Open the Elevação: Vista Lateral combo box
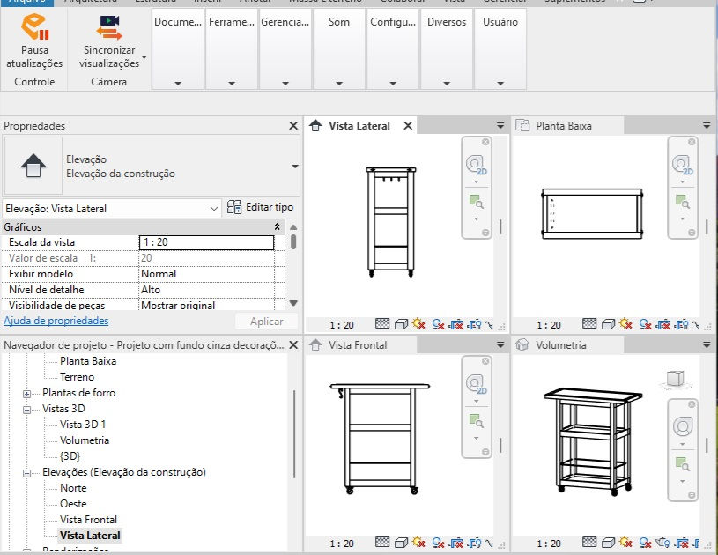Image resolution: width=718 pixels, height=555 pixels. click(x=112, y=209)
